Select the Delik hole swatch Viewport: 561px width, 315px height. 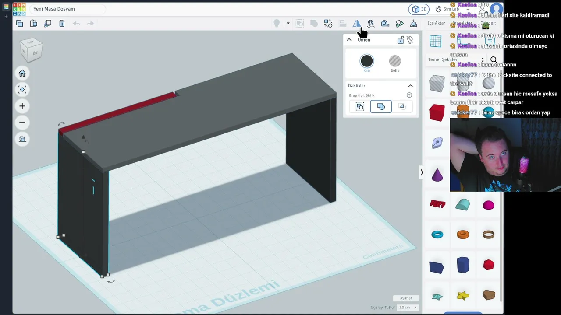[395, 61]
